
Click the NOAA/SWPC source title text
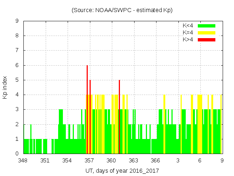click(x=122, y=10)
